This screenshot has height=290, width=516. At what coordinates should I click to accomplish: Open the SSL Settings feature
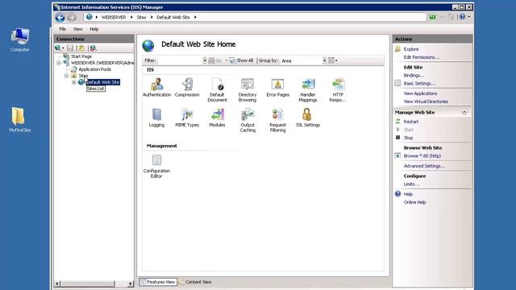click(308, 118)
